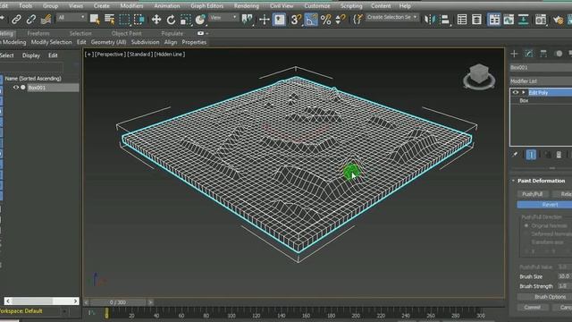Toggle Spinner Snap

click(340, 20)
